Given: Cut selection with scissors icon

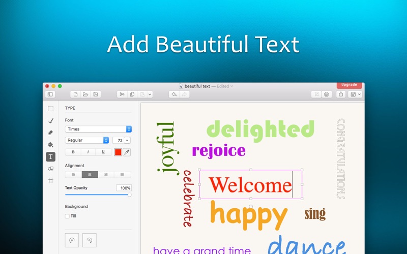Looking at the screenshot, I should [122, 94].
